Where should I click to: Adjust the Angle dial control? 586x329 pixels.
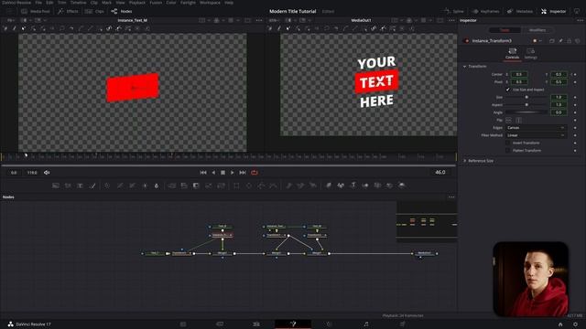pyautogui.click(x=526, y=112)
